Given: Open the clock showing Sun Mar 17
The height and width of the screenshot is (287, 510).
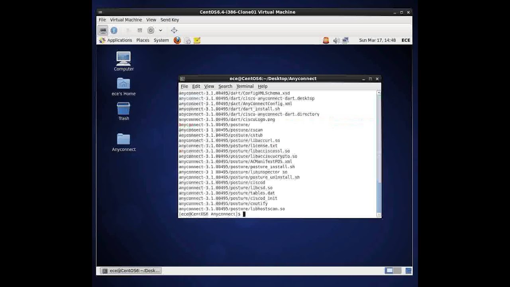Looking at the screenshot, I should (x=377, y=40).
